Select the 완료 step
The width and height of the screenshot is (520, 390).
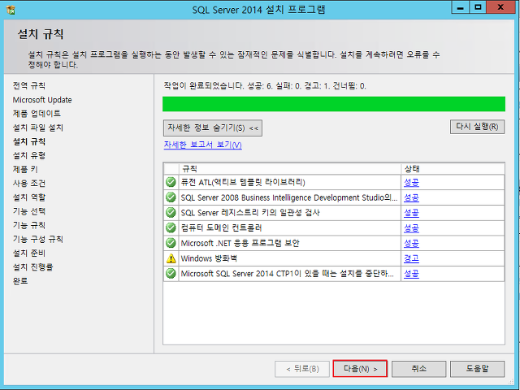click(20, 281)
